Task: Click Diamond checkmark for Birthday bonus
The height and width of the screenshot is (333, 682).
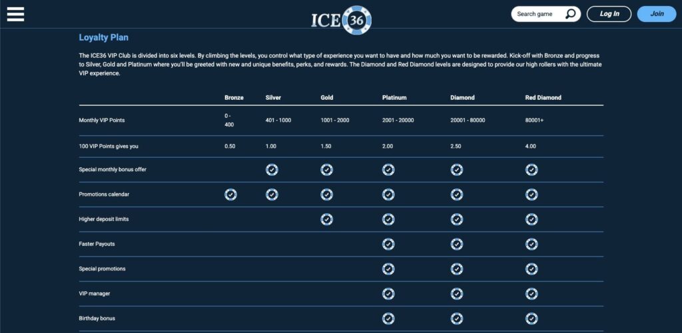Action: coord(456,318)
